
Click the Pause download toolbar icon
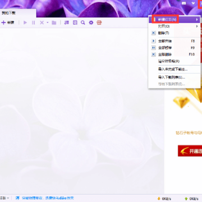(x=34, y=22)
